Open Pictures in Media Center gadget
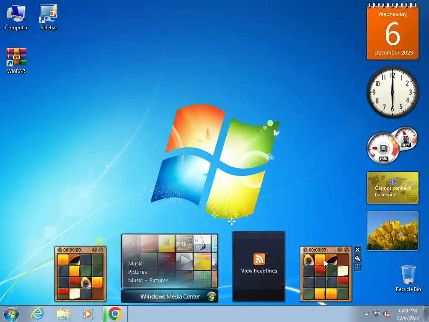Screen dimensions: 429x322 137,272
